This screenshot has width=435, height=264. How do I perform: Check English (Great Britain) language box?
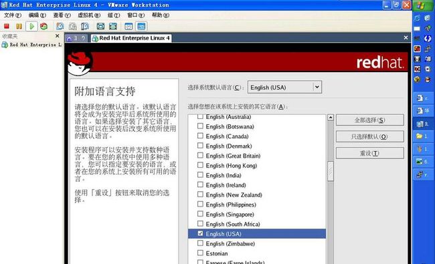point(200,156)
